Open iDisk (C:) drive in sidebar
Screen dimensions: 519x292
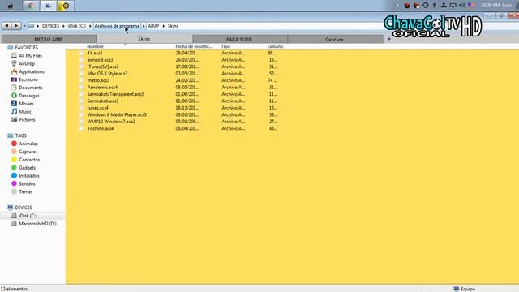click(28, 216)
